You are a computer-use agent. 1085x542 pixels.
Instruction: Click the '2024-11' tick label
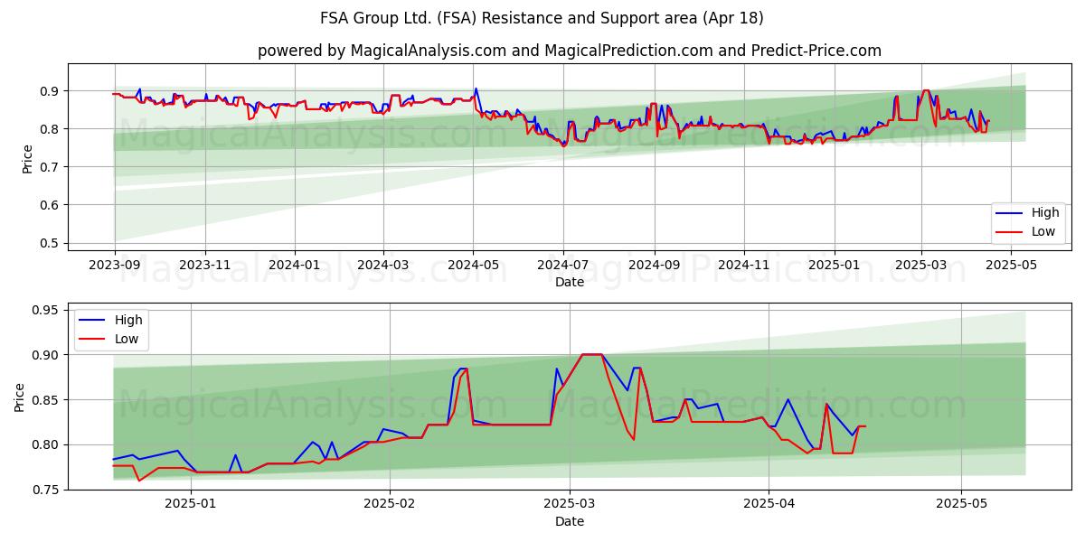point(744,265)
